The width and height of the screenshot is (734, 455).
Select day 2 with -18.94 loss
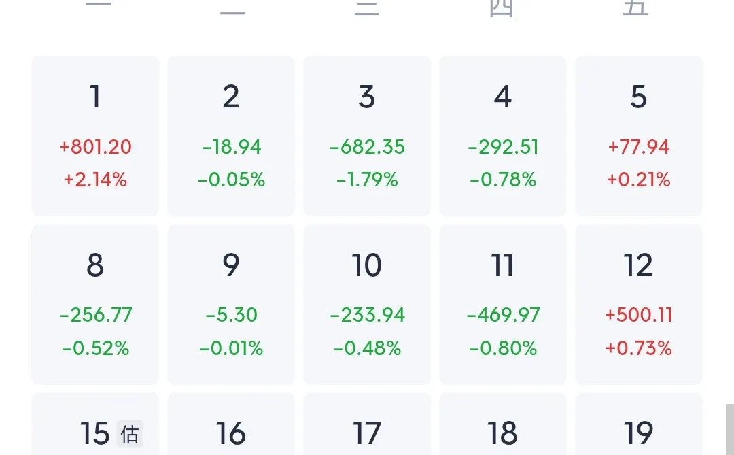(231, 136)
